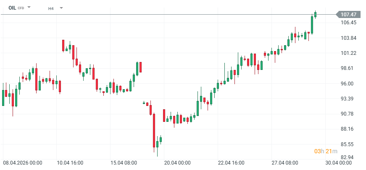Screen dimensions: 366x170
Task: Click the 30.04 00:00 time label
Action: pos(338,163)
